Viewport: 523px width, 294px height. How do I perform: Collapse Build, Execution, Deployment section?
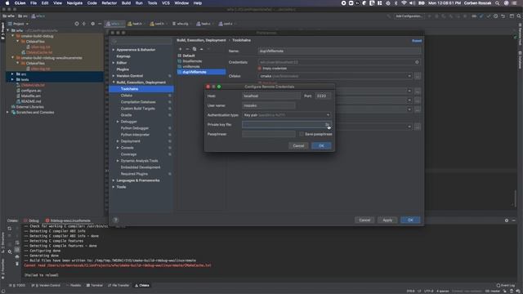tap(114, 82)
